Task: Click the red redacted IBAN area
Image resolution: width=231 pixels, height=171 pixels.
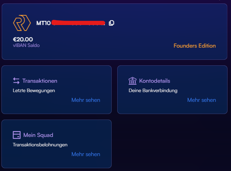Action: [x=78, y=23]
